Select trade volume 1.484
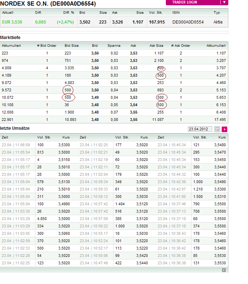This screenshot has height=284, width=248. (x=120, y=204)
